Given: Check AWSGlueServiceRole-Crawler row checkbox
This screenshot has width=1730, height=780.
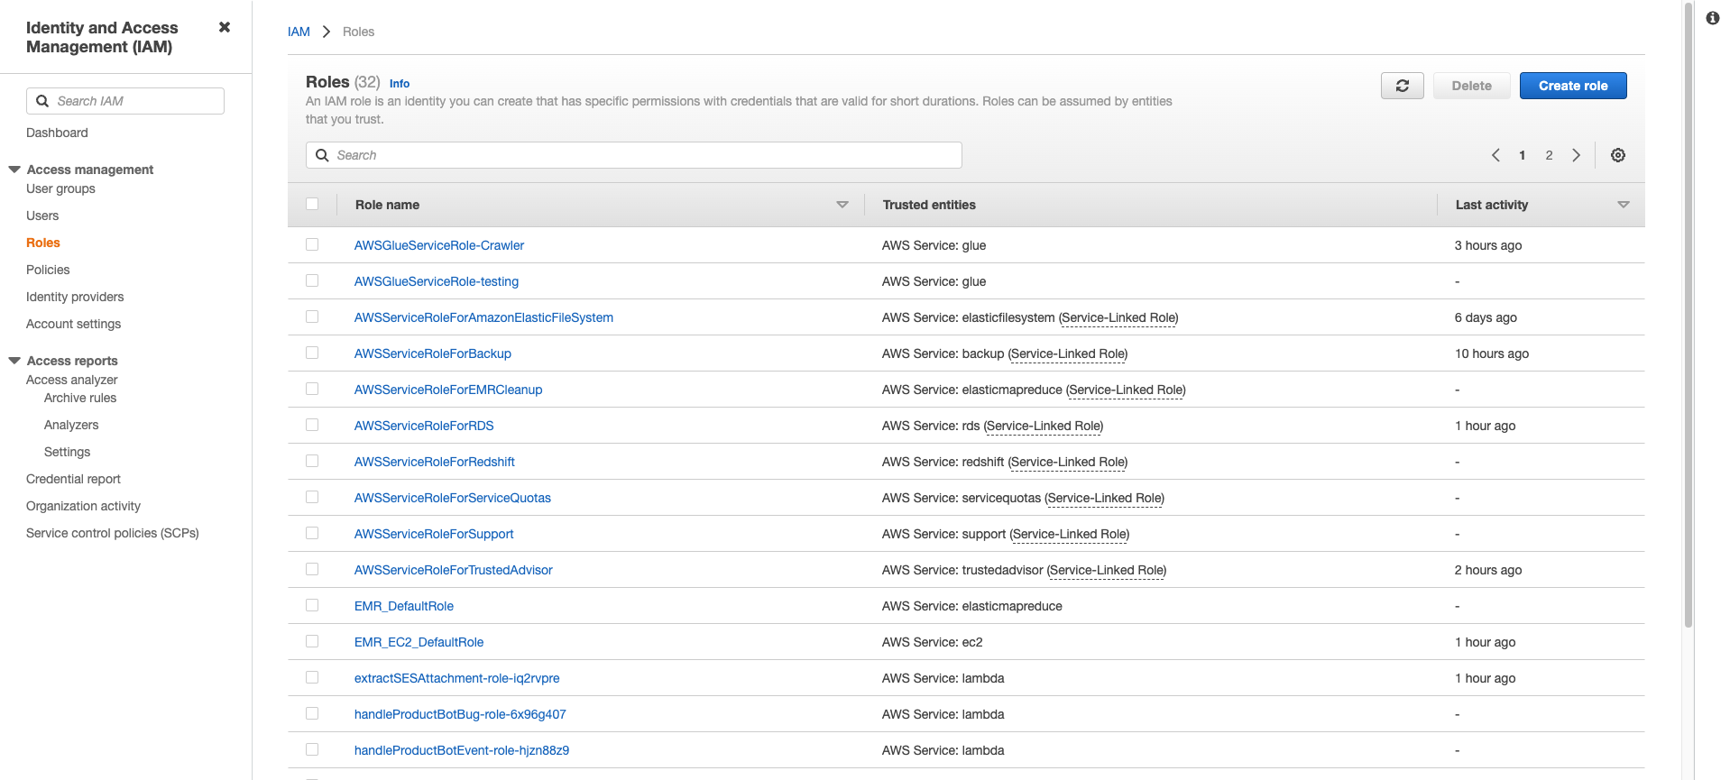Looking at the screenshot, I should coord(312,244).
